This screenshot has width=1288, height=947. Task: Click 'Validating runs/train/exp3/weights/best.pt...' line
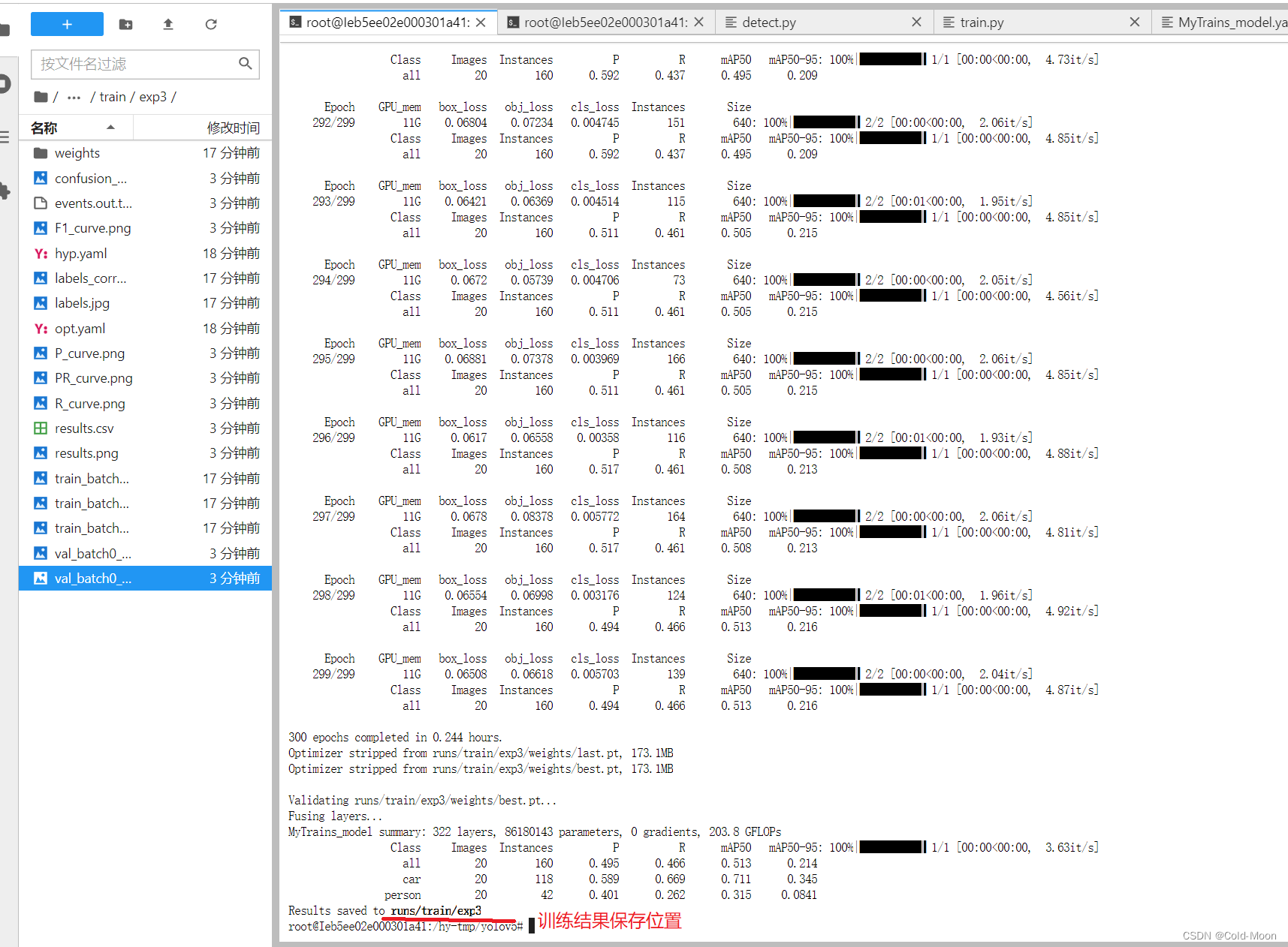[422, 801]
